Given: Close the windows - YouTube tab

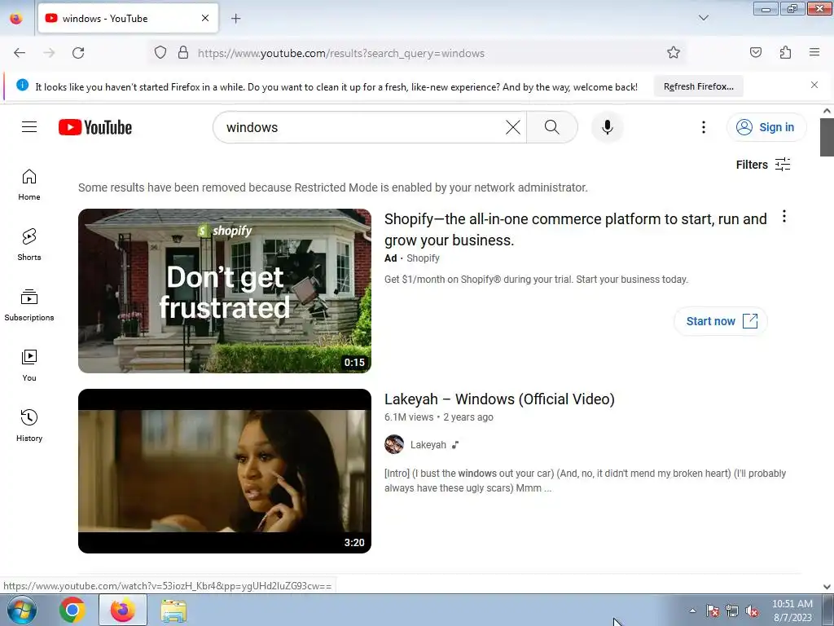Looking at the screenshot, I should point(205,18).
